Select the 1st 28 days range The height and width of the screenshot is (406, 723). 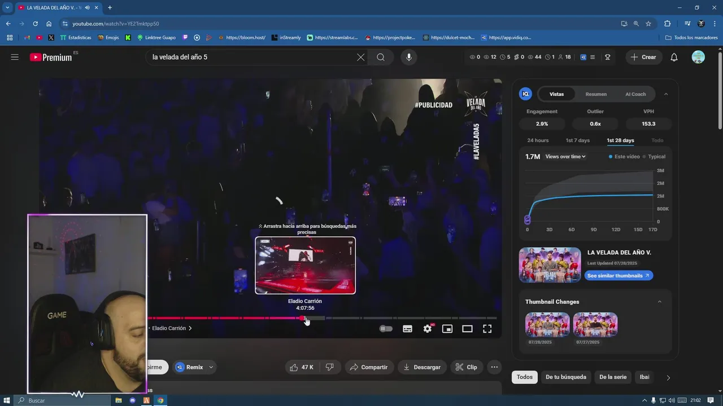[x=620, y=140]
